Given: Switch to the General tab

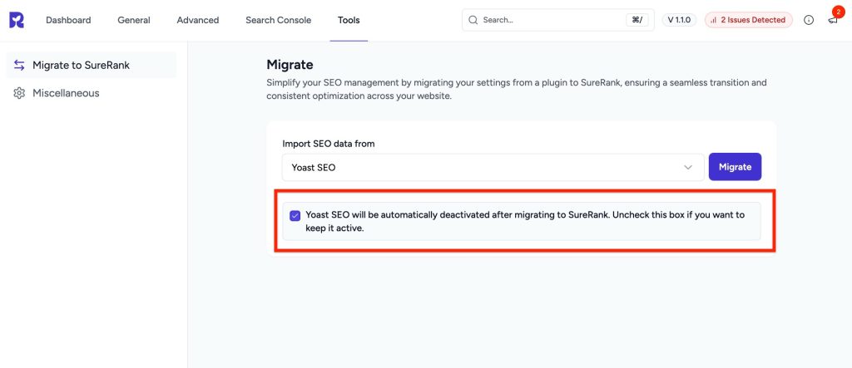Looking at the screenshot, I should coord(133,20).
